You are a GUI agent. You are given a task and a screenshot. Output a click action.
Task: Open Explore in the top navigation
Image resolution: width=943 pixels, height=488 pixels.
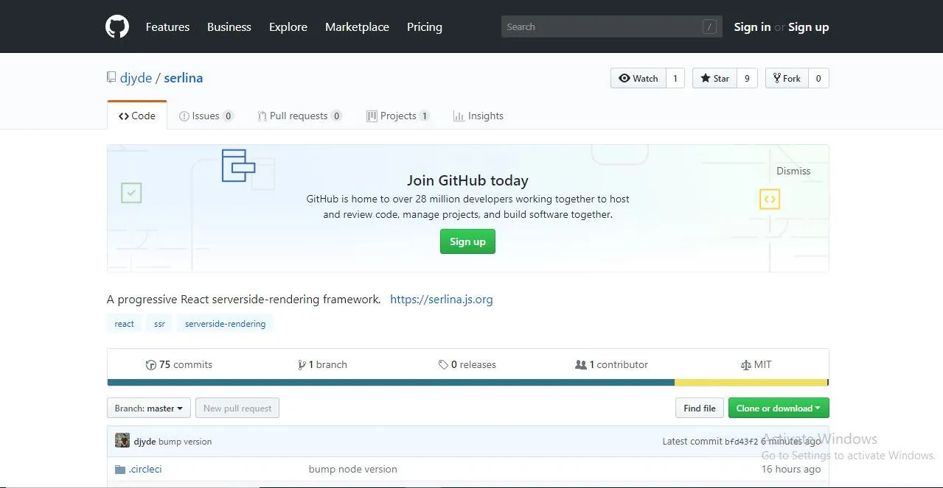(x=288, y=26)
